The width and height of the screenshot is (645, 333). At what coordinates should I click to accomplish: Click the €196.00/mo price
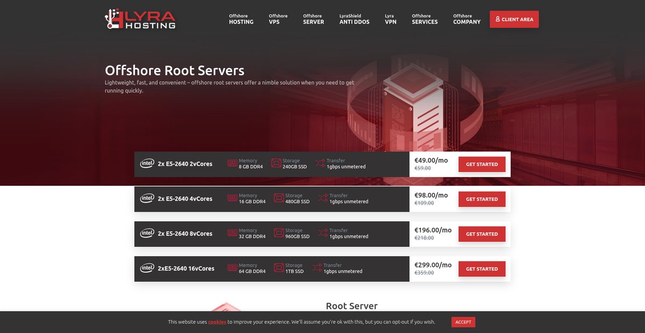click(433, 230)
